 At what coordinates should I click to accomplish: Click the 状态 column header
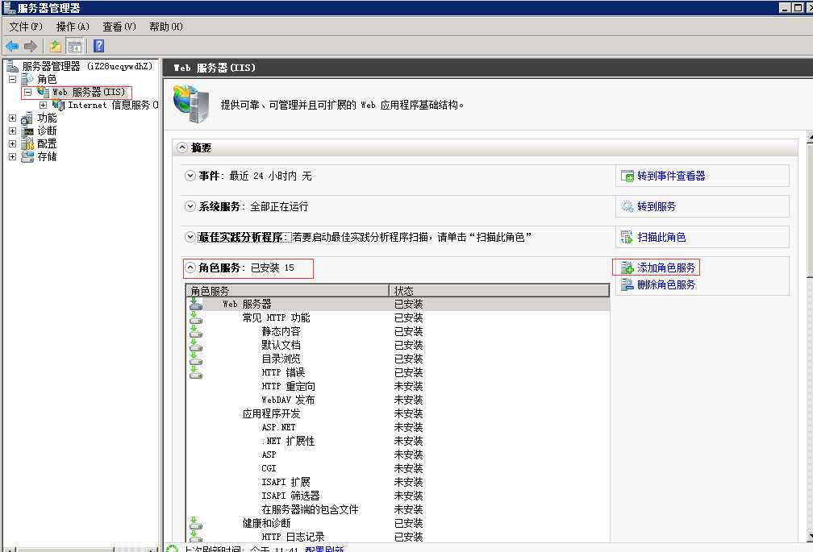point(499,290)
